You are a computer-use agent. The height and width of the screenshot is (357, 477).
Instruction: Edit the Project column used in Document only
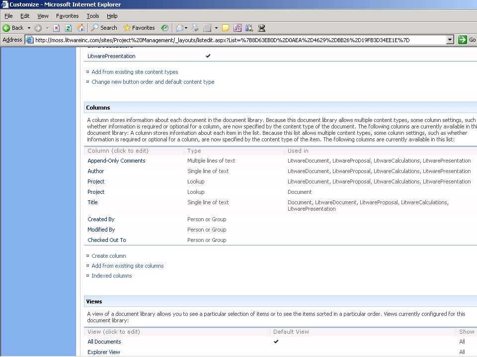[x=96, y=192]
